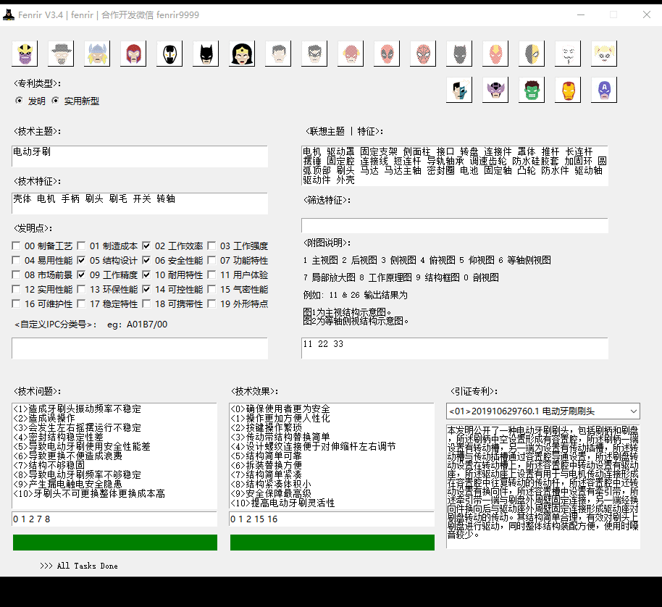Click the green progress bar under 技术问题
The width and height of the screenshot is (662, 607).
[114, 543]
